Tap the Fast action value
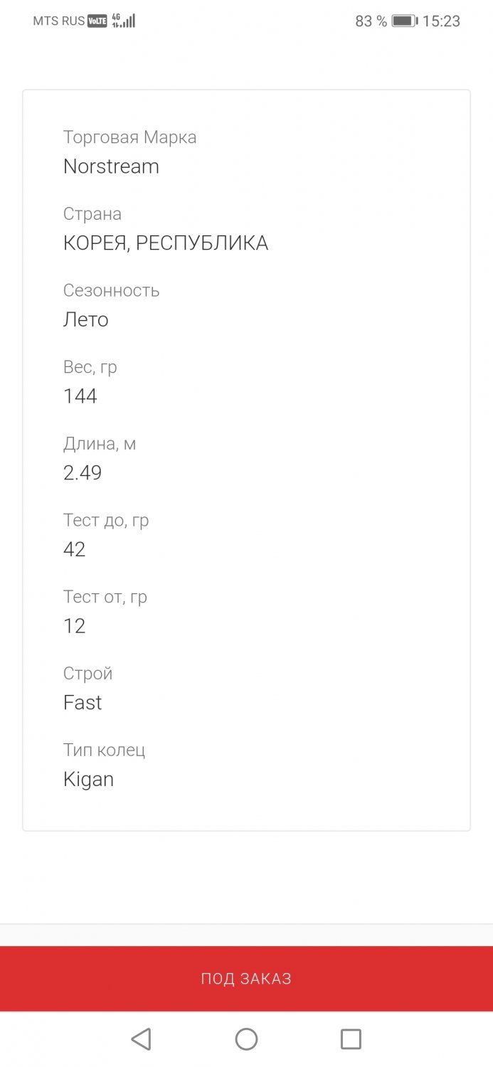This screenshot has width=493, height=1067. point(83,703)
